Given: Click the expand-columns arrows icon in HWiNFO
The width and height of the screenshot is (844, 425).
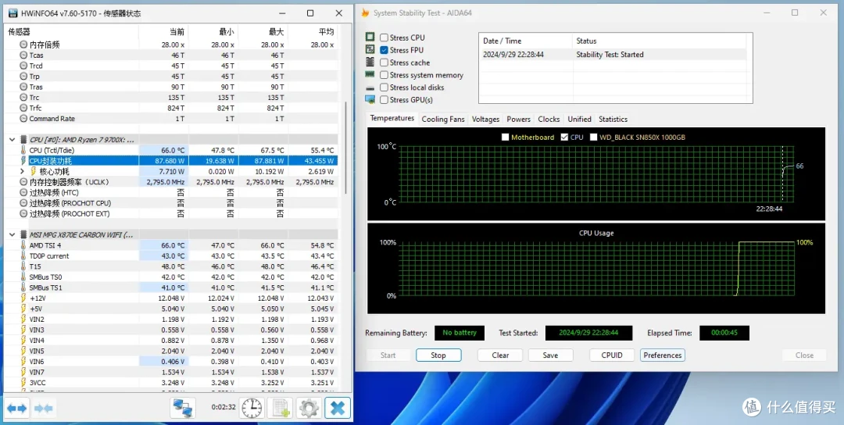Looking at the screenshot, I should 16,409.
